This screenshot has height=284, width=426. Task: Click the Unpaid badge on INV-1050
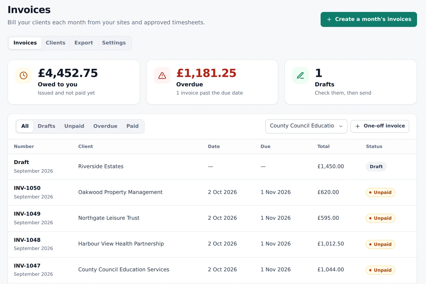[x=380, y=192]
